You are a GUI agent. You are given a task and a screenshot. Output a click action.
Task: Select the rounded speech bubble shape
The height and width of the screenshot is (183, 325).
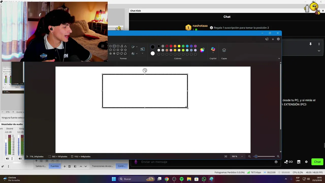118,53
